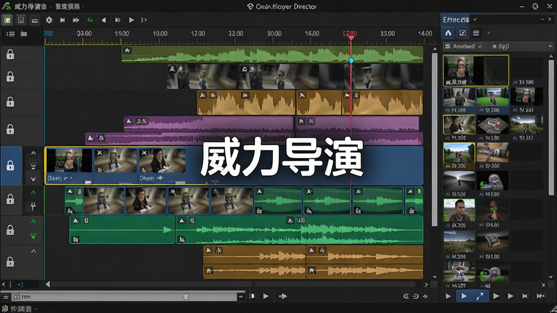
Task: Click the fast-forward double arrow toolbar icon
Action: 76,20
